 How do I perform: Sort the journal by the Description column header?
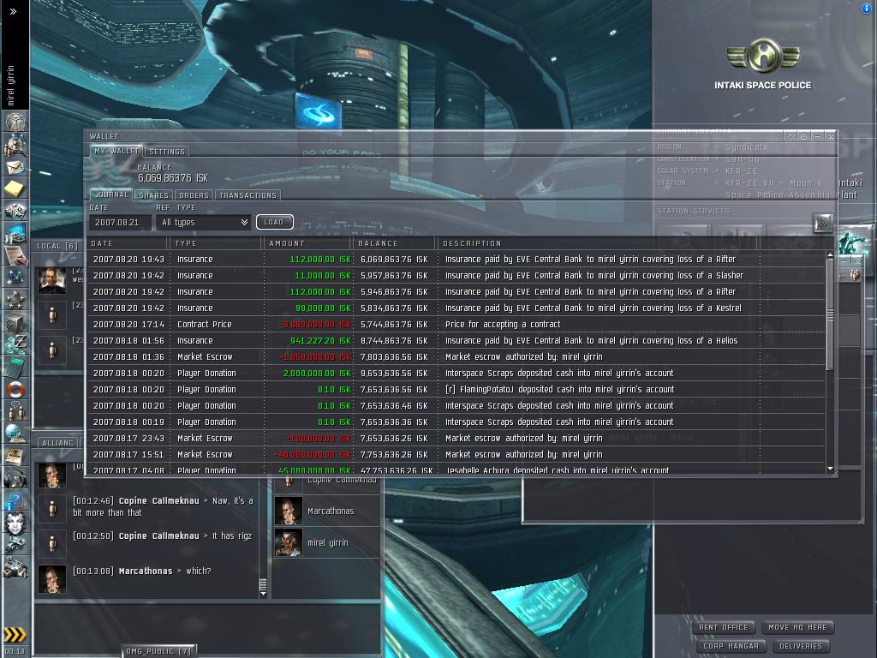(x=597, y=243)
